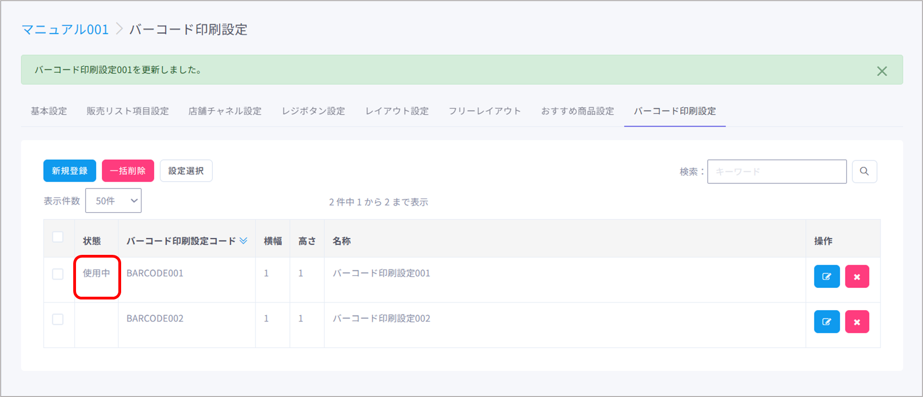Screen dimensions: 923x397
Task: Open the レイアウト設定 tab
Action: (x=397, y=111)
